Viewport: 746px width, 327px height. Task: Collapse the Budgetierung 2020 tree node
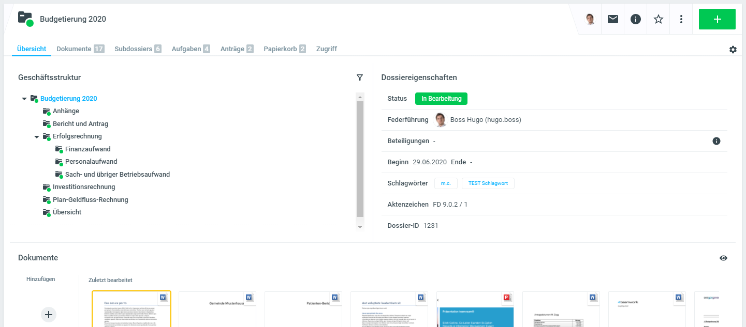pos(24,99)
